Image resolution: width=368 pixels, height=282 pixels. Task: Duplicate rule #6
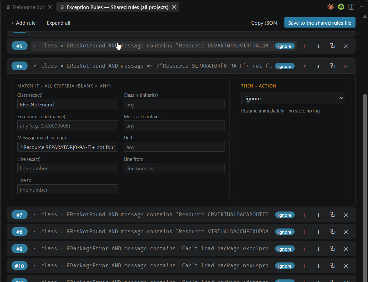click(332, 66)
